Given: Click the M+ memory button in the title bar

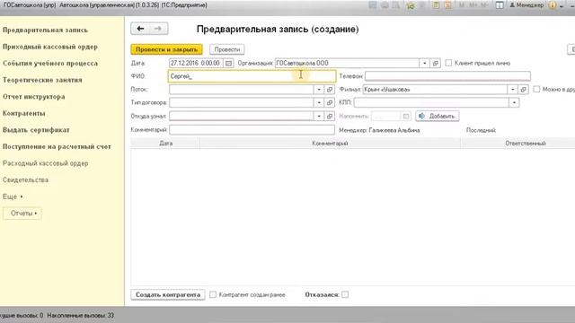Looking at the screenshot, I should pos(473,5).
